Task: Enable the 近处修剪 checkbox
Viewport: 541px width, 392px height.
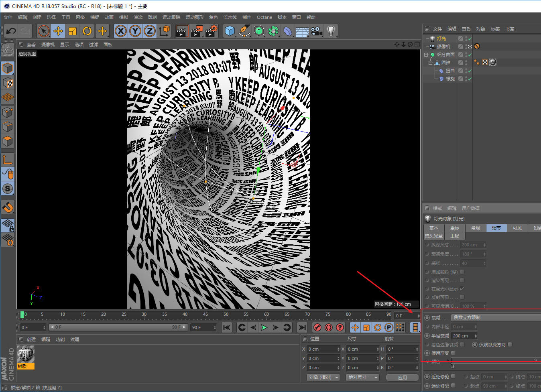Action: click(x=454, y=376)
